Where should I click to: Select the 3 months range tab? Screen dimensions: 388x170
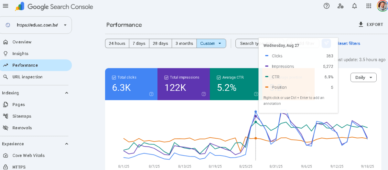pos(184,43)
